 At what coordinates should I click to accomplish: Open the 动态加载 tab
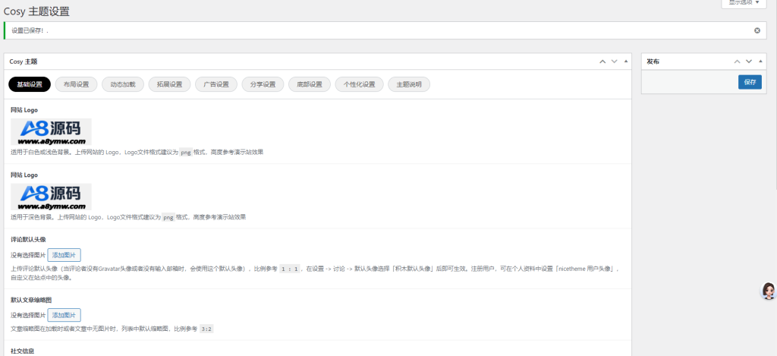coord(122,84)
